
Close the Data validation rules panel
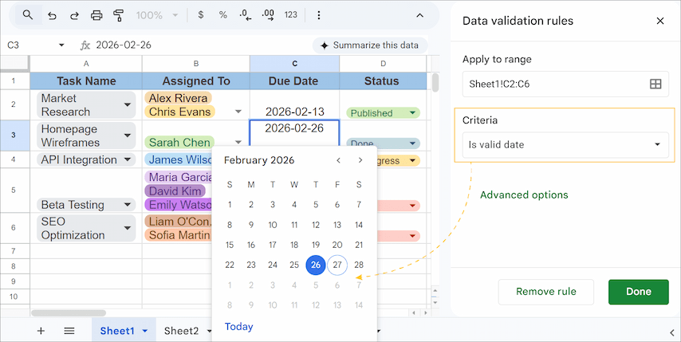point(660,21)
